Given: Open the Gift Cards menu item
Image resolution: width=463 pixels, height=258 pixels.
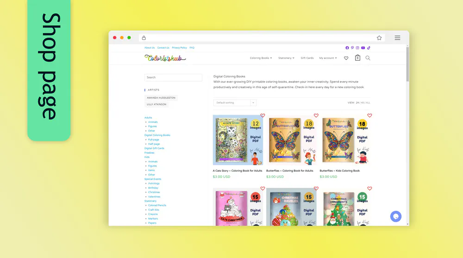Looking at the screenshot, I should pyautogui.click(x=307, y=58).
